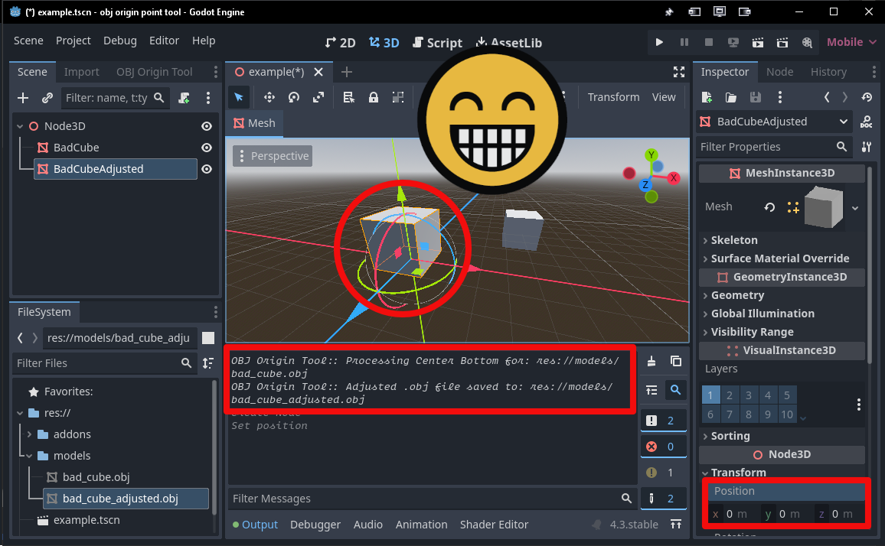Switch to the 2D workspace
The image size is (885, 546).
[x=341, y=43]
